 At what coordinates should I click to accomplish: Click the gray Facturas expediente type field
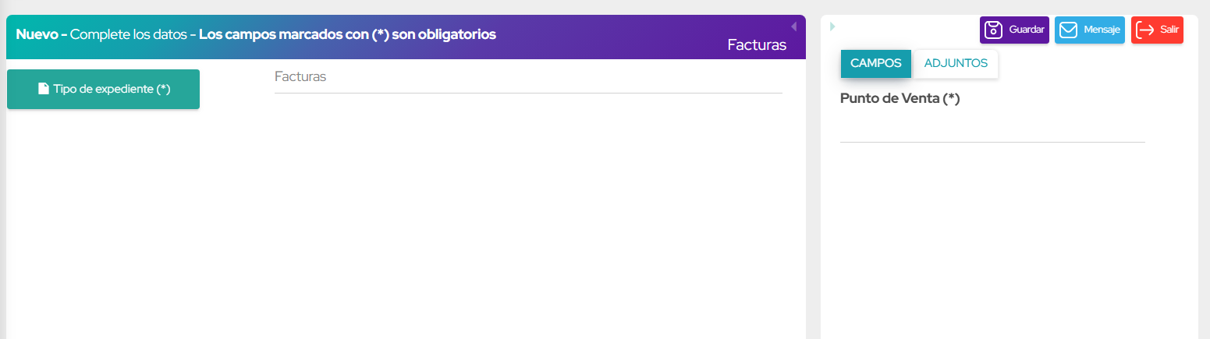click(527, 77)
